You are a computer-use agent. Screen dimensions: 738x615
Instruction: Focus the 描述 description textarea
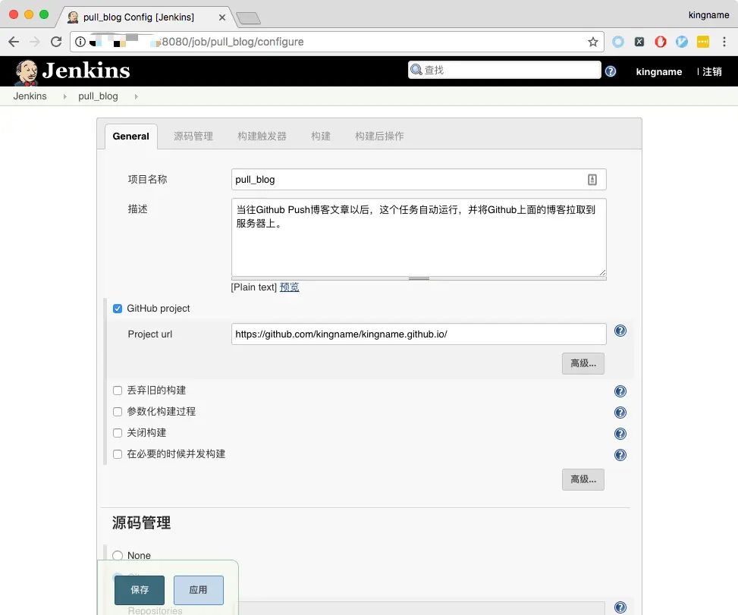point(419,237)
